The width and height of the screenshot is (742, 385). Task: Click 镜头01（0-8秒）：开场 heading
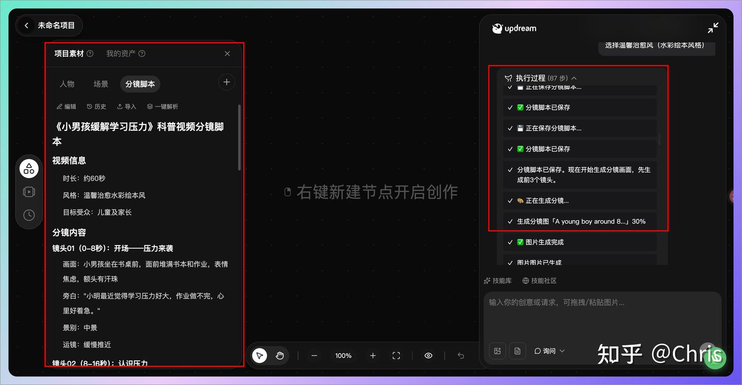click(x=113, y=248)
